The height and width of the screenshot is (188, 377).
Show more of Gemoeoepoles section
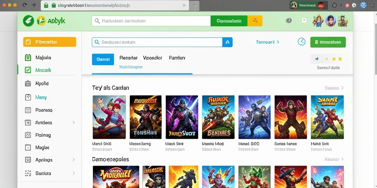(x=334, y=159)
